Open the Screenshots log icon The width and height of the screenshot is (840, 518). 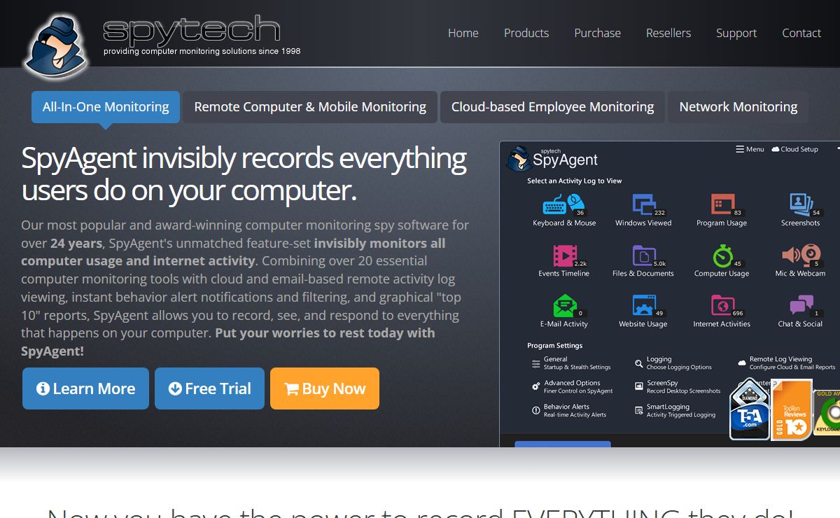point(802,205)
